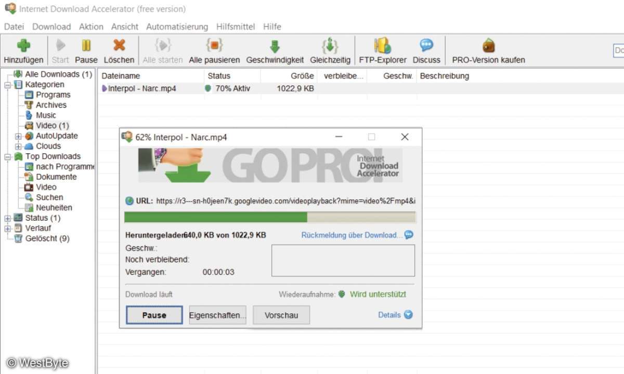Select Neuheiten under Top Downloads
The width and height of the screenshot is (624, 374).
54,208
